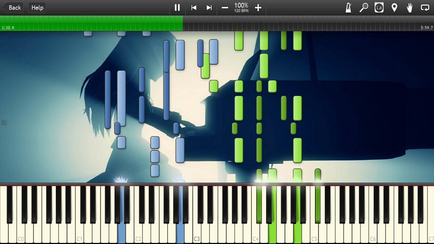Add a bookmark with the pin icon
This screenshot has height=244, width=434.
[394, 7]
